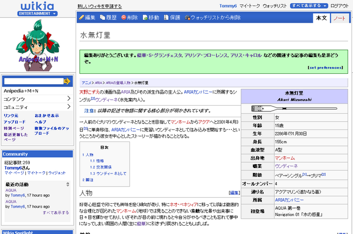
Task: Toggle the 最近の活動 sort arrows icon
Action: click(67, 184)
